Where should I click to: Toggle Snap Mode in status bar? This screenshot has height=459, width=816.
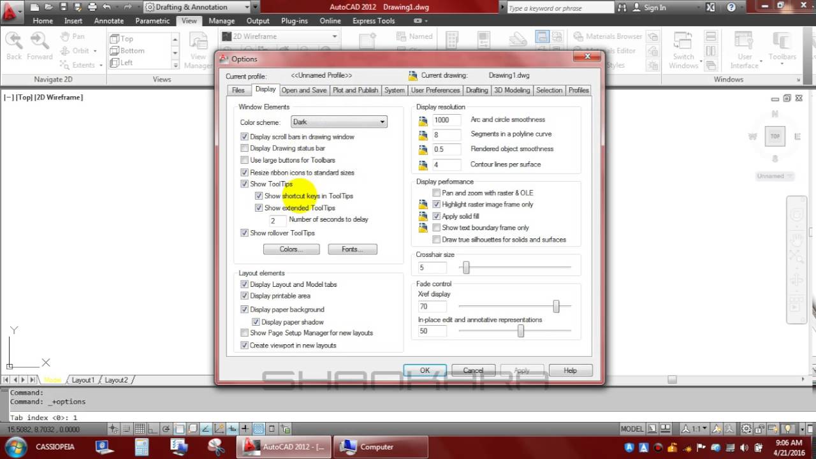(127, 428)
